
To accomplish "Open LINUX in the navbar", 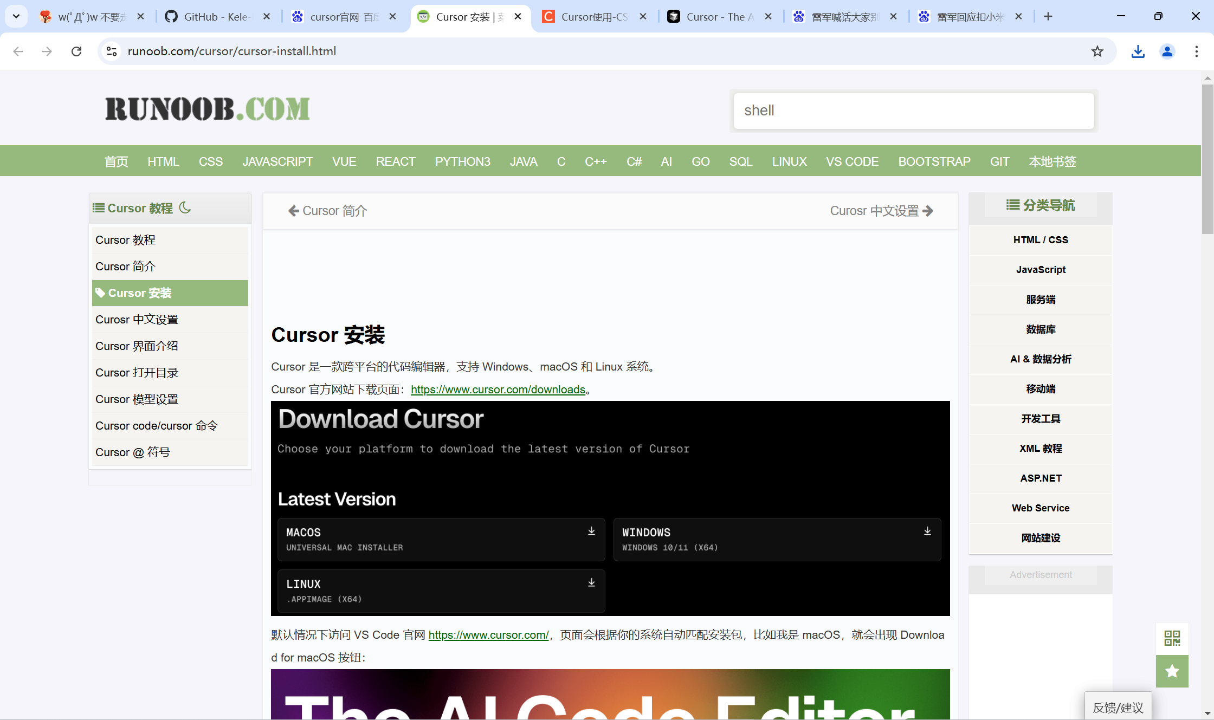I will 789,161.
